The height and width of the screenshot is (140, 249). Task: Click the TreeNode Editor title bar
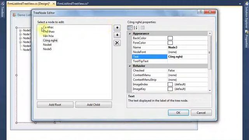tap(114, 13)
